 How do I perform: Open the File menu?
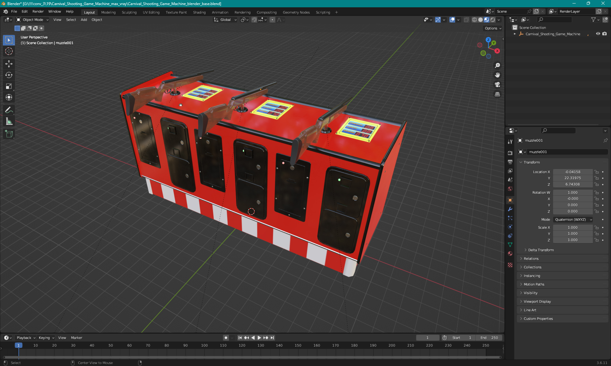(x=14, y=11)
